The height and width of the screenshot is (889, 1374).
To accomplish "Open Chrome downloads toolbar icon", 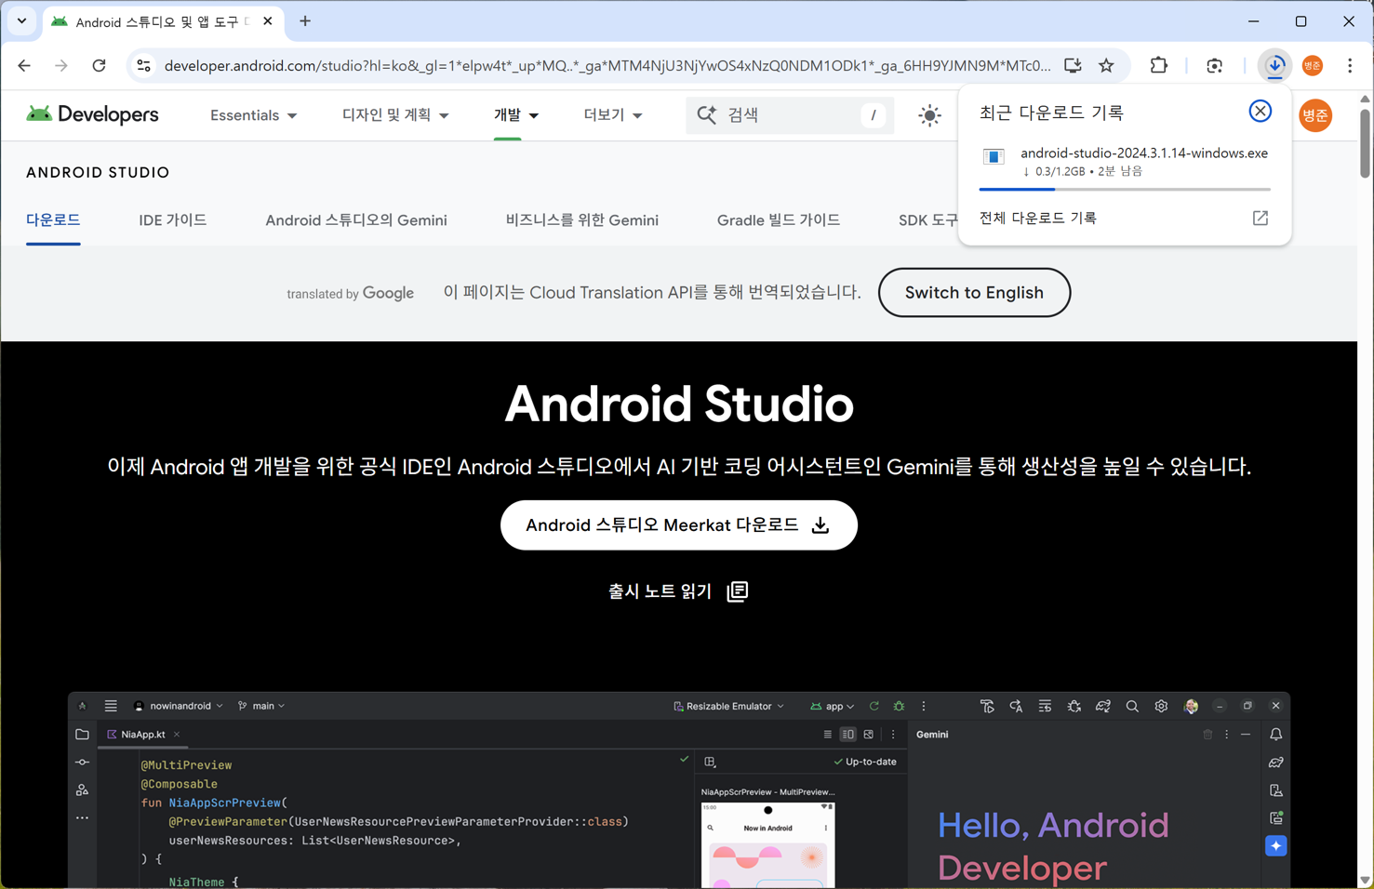I will coord(1274,66).
